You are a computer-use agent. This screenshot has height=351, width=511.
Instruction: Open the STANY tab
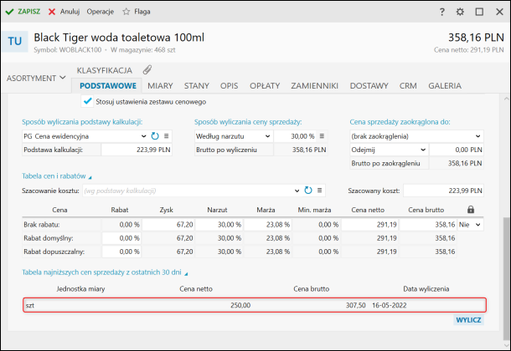(197, 86)
